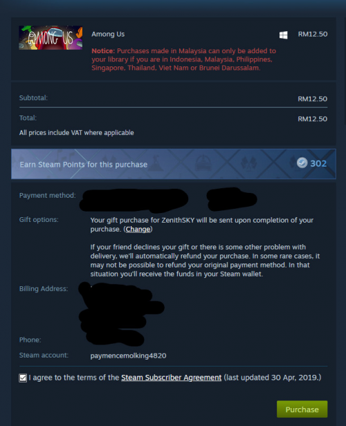This screenshot has width=346, height=426.
Task: Click the Gift options label
Action: (39, 219)
